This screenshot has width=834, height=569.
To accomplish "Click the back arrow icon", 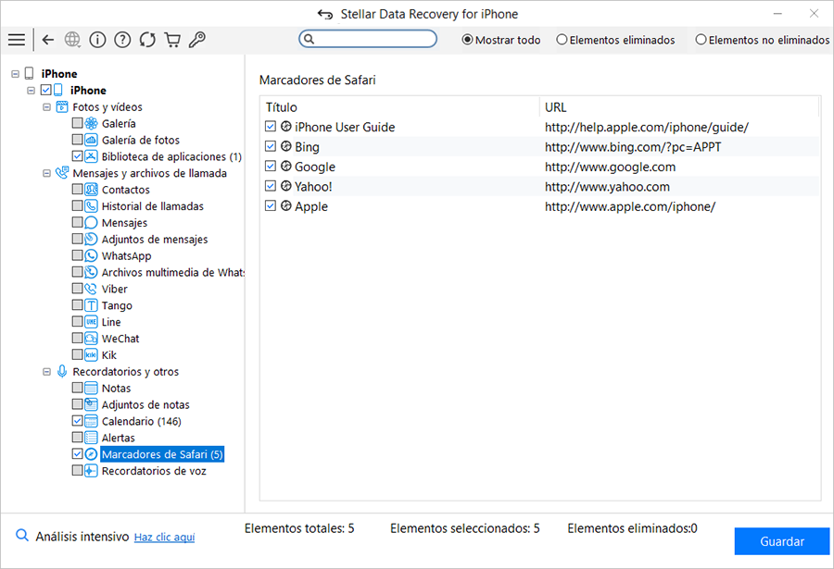I will tap(48, 40).
